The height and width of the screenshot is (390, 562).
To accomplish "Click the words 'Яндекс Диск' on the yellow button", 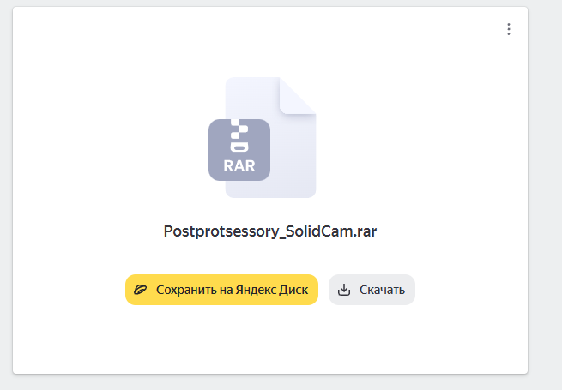I will (x=271, y=290).
